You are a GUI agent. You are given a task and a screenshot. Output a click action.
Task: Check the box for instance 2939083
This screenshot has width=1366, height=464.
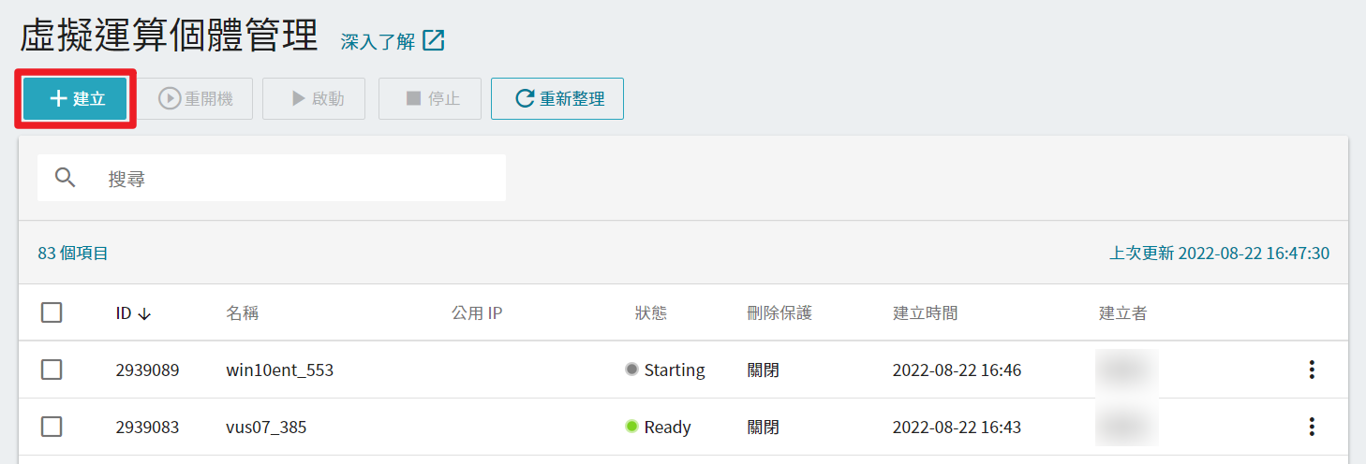[52, 427]
